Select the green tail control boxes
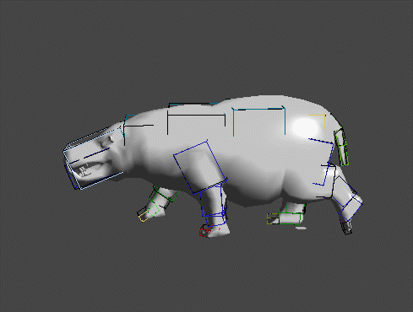413x312 pixels. click(x=341, y=147)
